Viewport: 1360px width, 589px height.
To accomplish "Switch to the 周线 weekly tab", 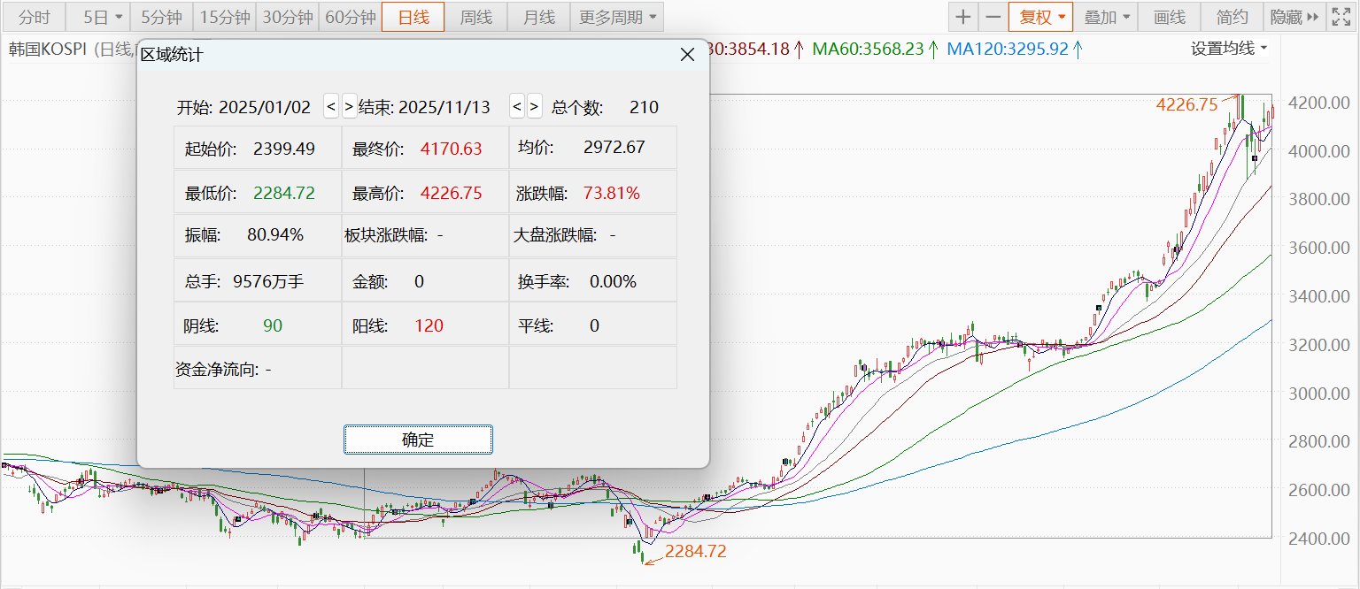I will 476,17.
